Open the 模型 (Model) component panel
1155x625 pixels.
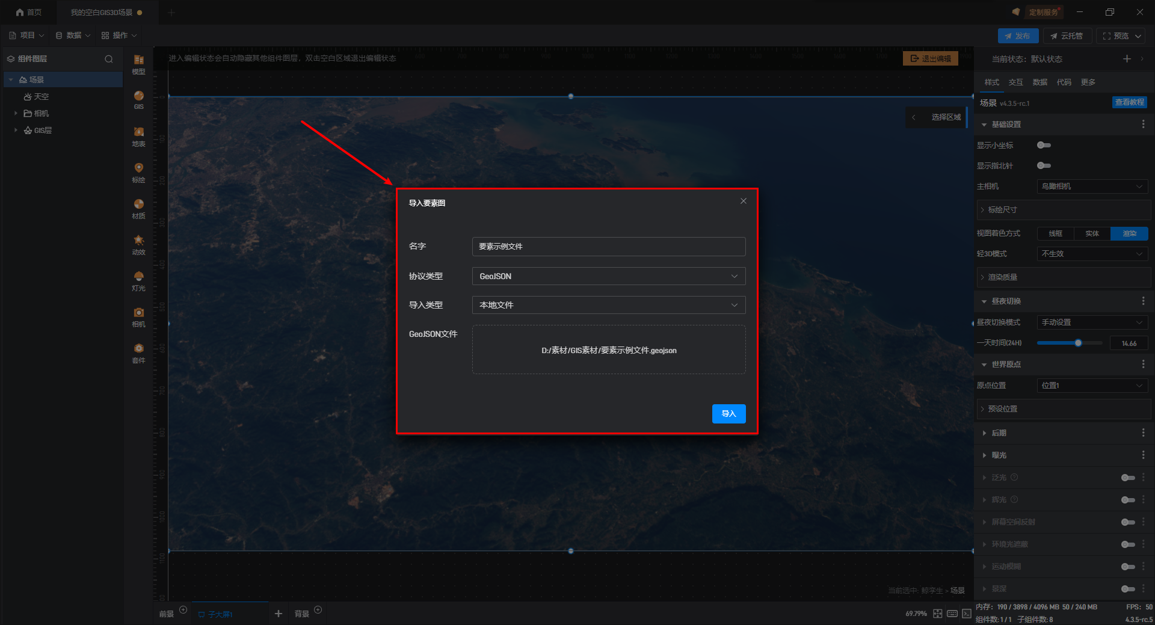pos(138,64)
